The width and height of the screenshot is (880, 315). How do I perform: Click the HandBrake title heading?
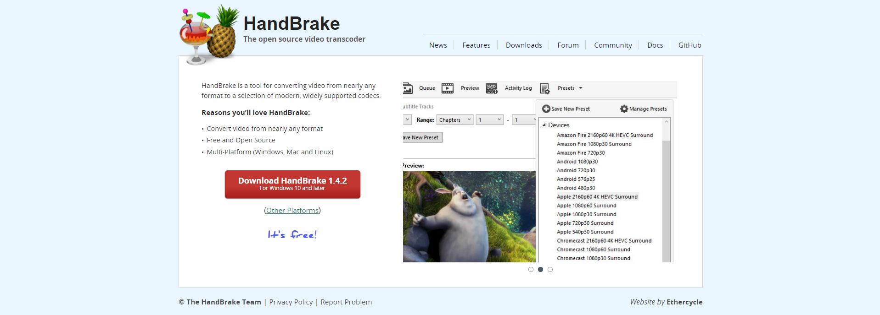point(291,23)
